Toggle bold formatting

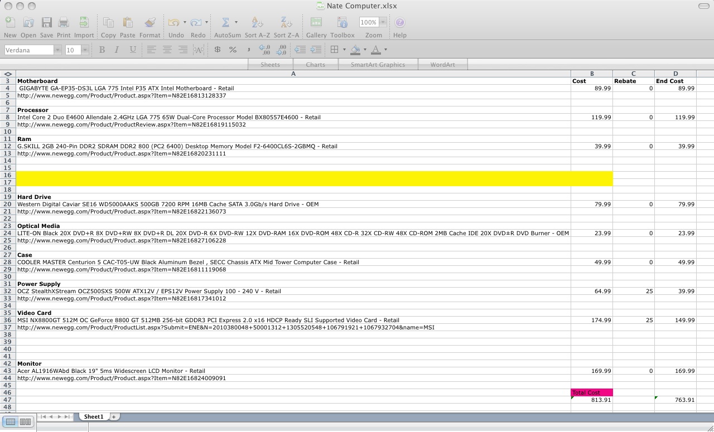coord(102,50)
